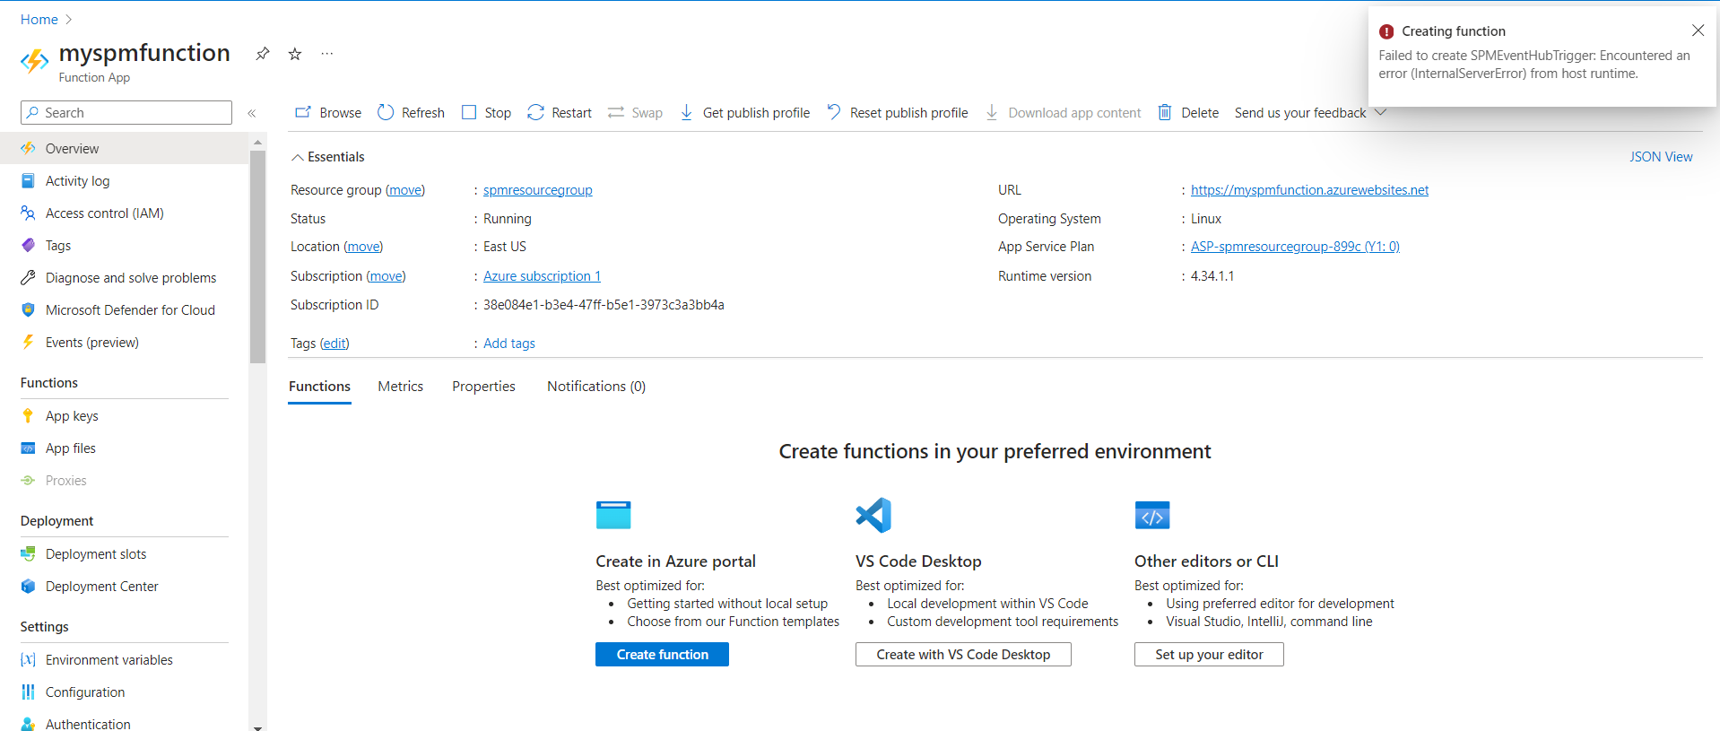Viewport: 1720px width, 731px height.
Task: Close the Creating function error notification
Action: [1698, 30]
